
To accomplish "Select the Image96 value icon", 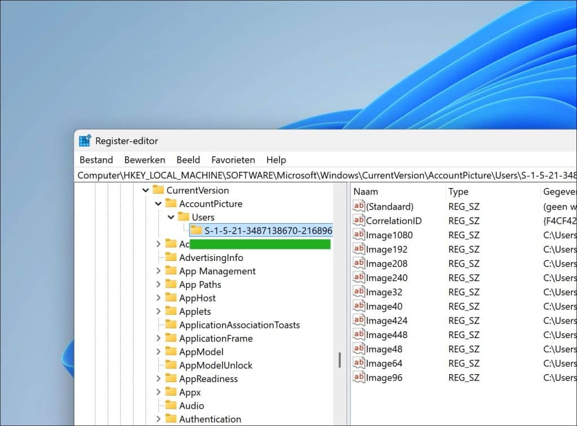I will 358,377.
